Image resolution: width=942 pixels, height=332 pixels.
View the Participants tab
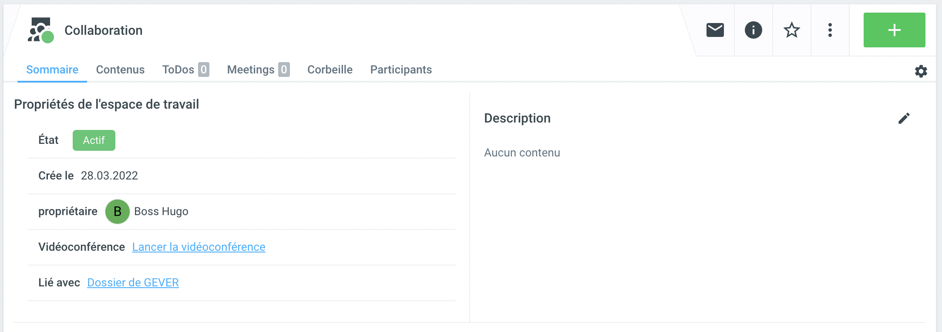pos(401,70)
